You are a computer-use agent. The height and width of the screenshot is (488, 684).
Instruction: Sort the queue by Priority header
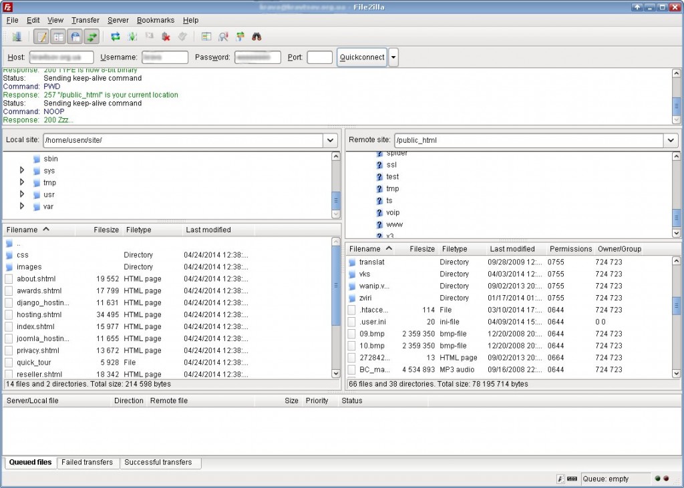point(319,401)
